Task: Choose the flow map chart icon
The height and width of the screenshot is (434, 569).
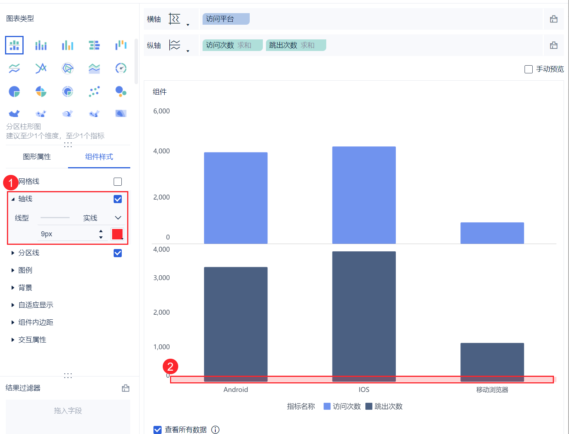Action: tap(68, 114)
